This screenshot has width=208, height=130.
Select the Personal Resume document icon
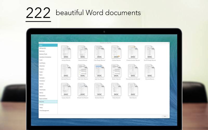[150, 71]
